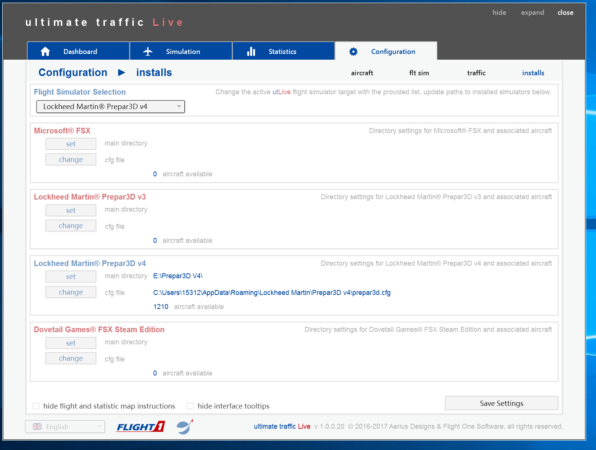Click the Configuration gear icon
This screenshot has width=596, height=450.
coord(353,52)
